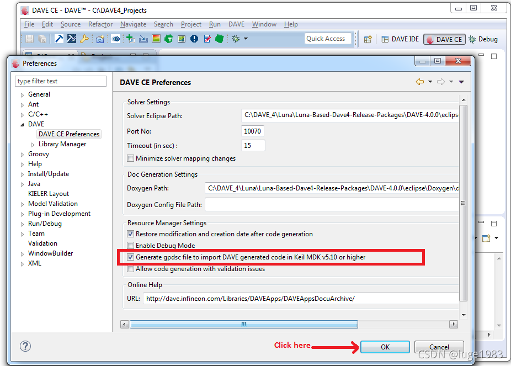Image resolution: width=511 pixels, height=366 pixels.
Task: Click the new C project icon
Action: click(x=100, y=39)
